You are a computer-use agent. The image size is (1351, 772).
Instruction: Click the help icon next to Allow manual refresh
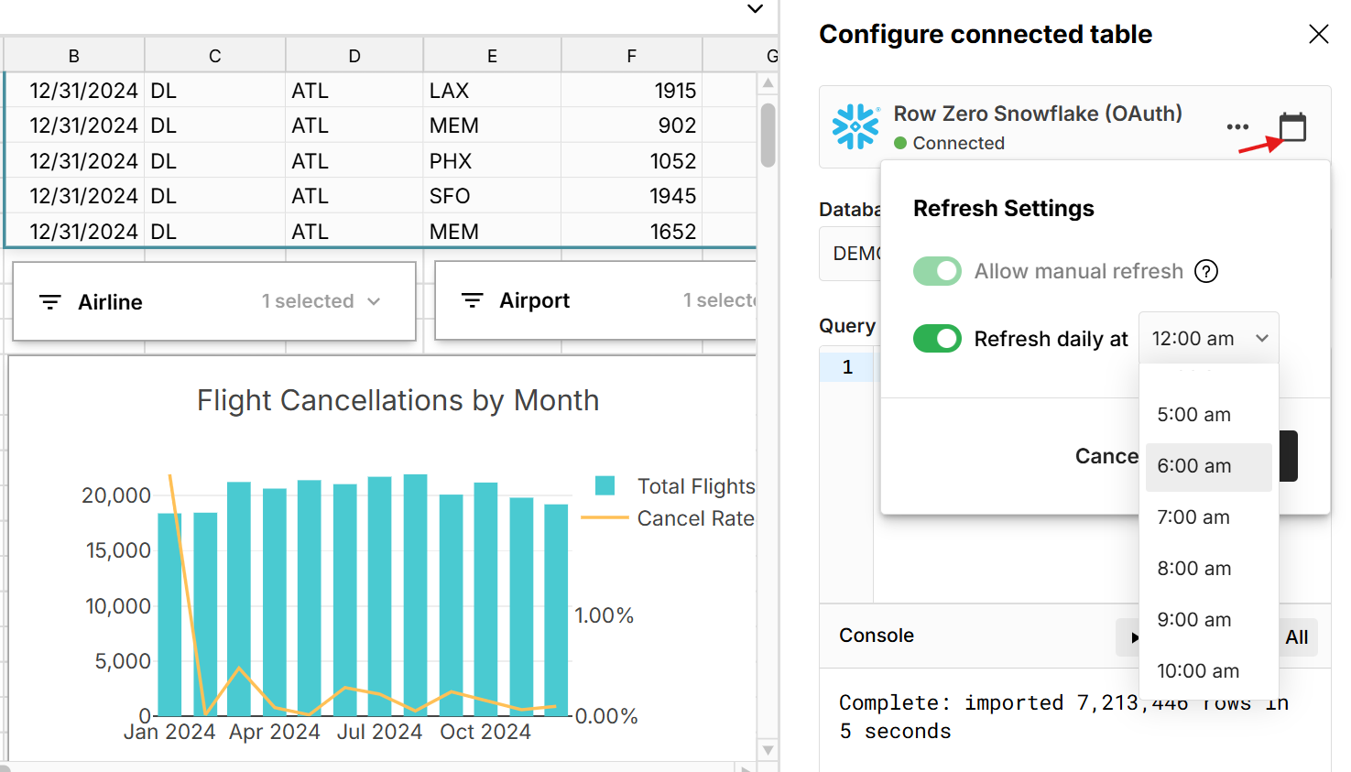coord(1206,271)
